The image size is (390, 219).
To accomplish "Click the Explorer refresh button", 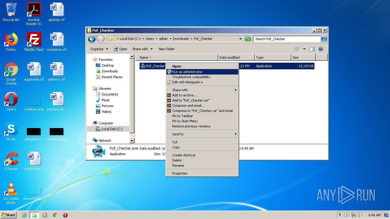I will point(248,39).
